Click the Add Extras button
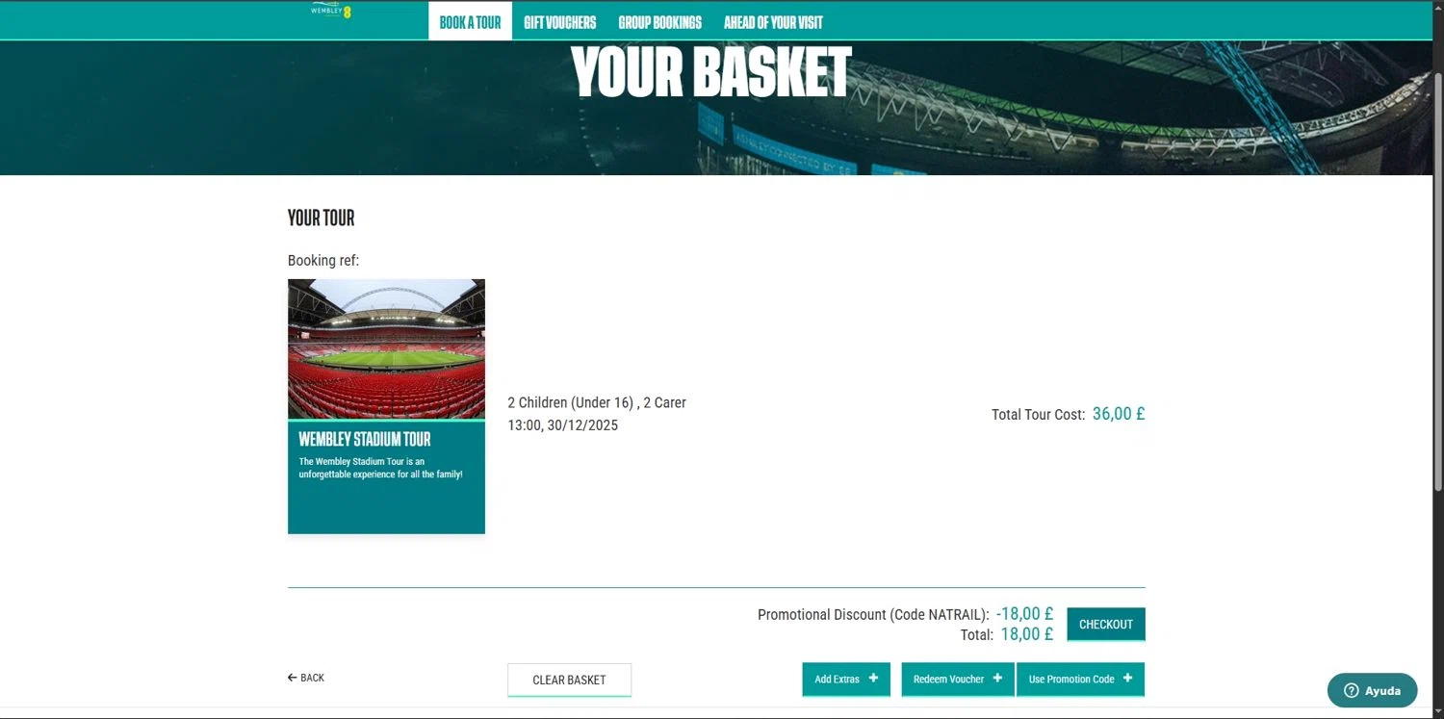 tap(846, 679)
